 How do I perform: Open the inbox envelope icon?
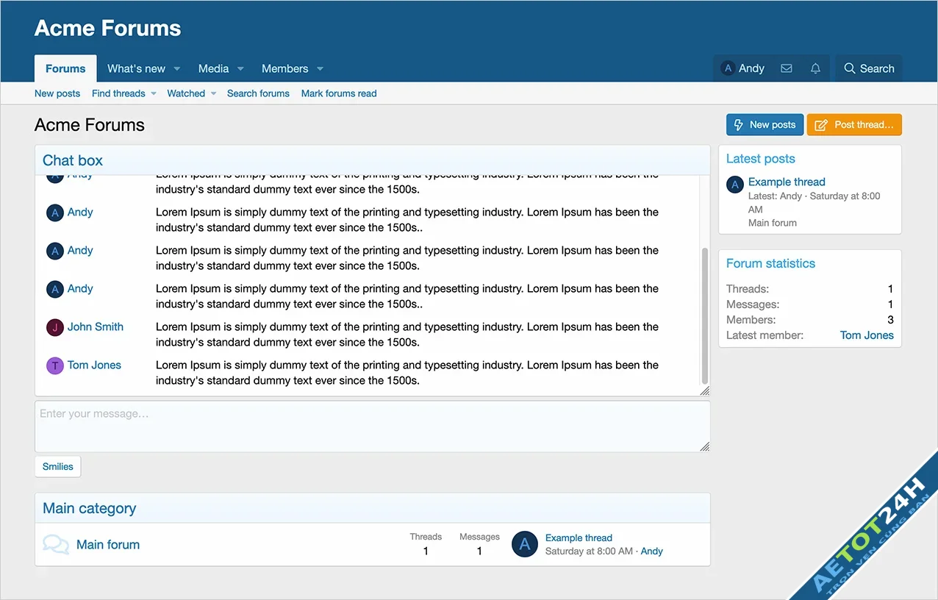(786, 68)
